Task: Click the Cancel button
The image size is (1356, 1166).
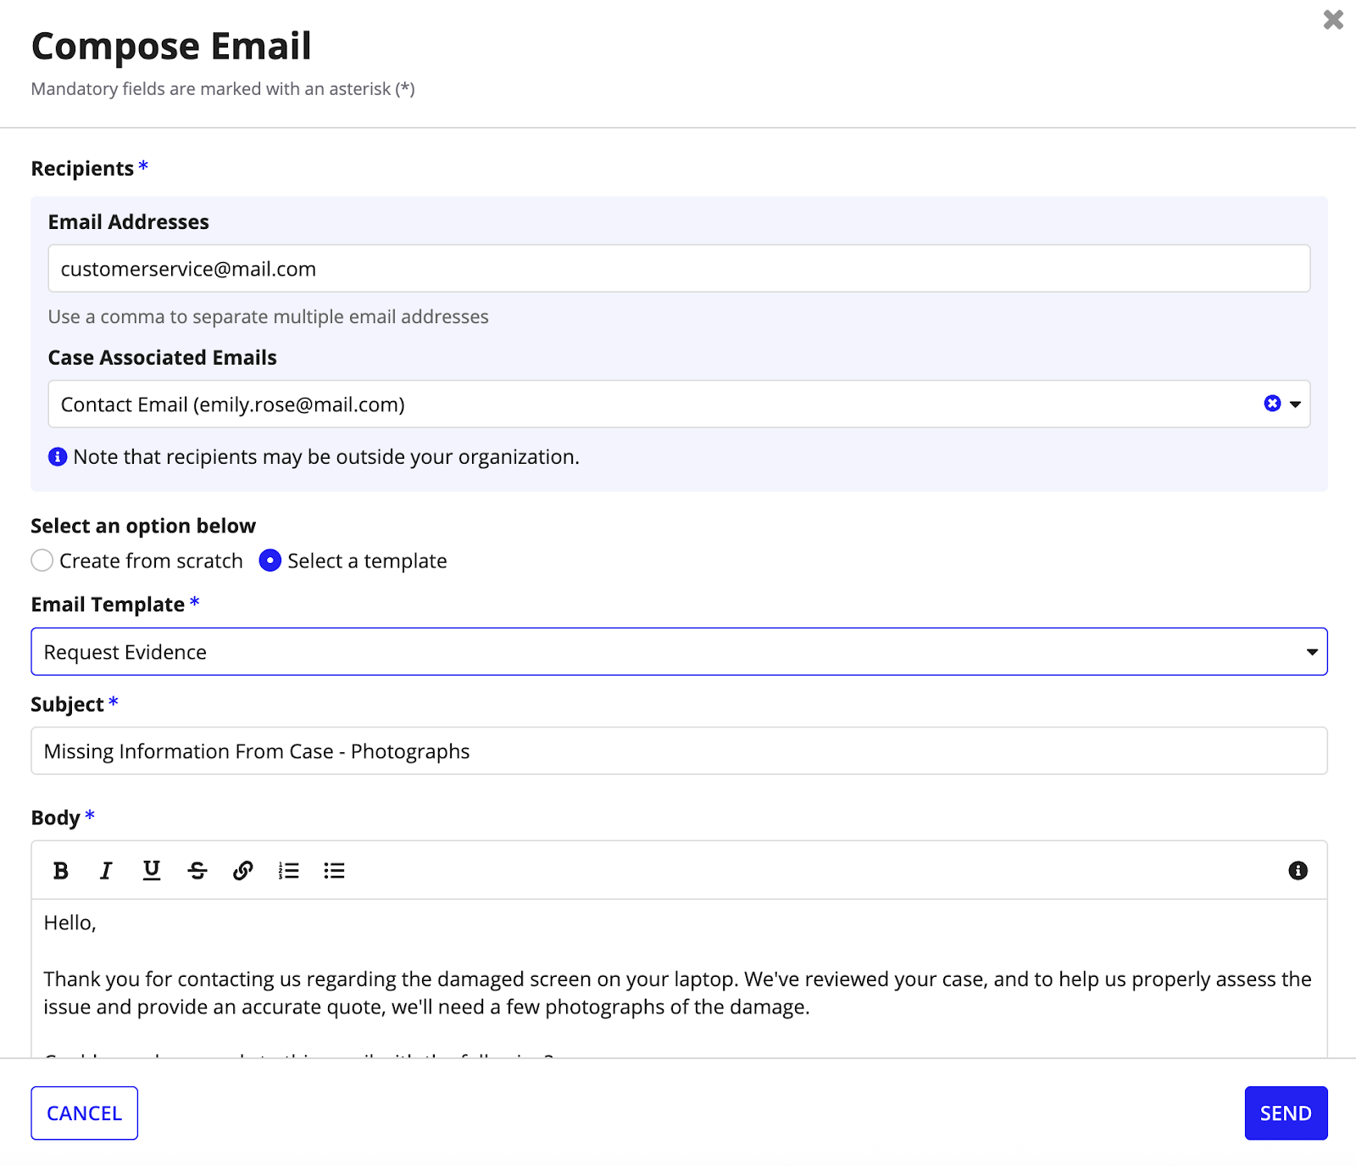Action: (x=84, y=1113)
